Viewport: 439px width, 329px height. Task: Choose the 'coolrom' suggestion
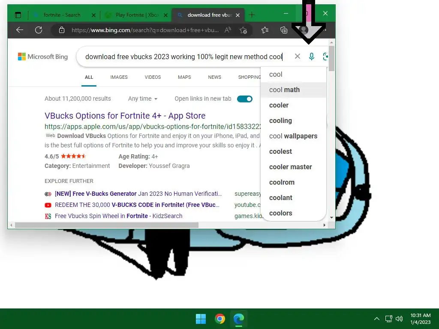(x=293, y=182)
